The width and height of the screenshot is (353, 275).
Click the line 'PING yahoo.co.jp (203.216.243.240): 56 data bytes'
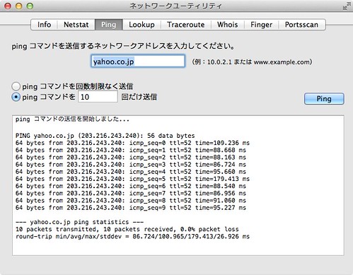pyautogui.click(x=105, y=136)
